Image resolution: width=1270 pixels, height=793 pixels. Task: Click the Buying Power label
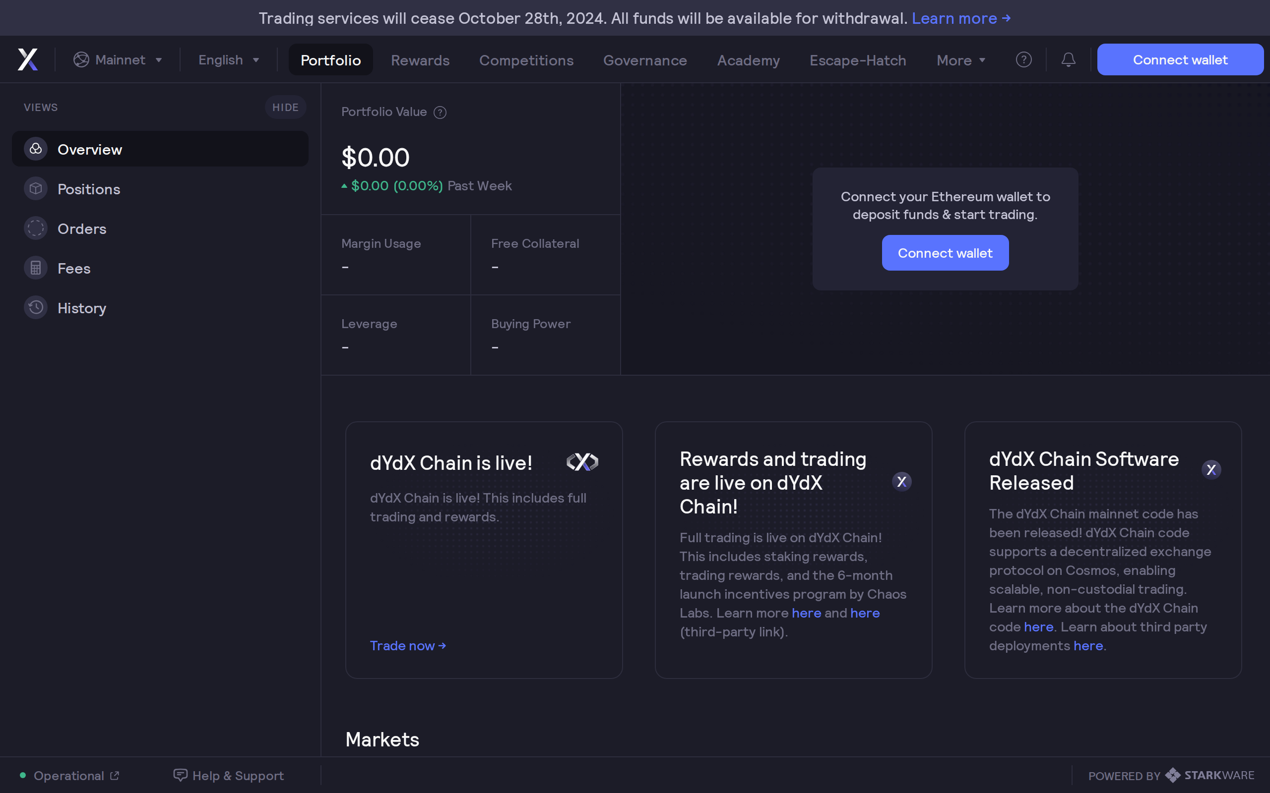tap(530, 324)
